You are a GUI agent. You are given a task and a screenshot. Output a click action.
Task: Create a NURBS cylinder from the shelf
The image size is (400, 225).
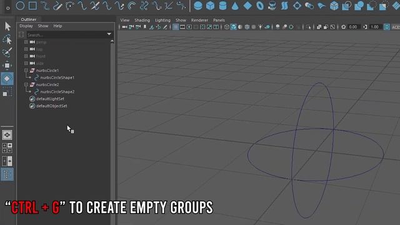[x=222, y=6]
